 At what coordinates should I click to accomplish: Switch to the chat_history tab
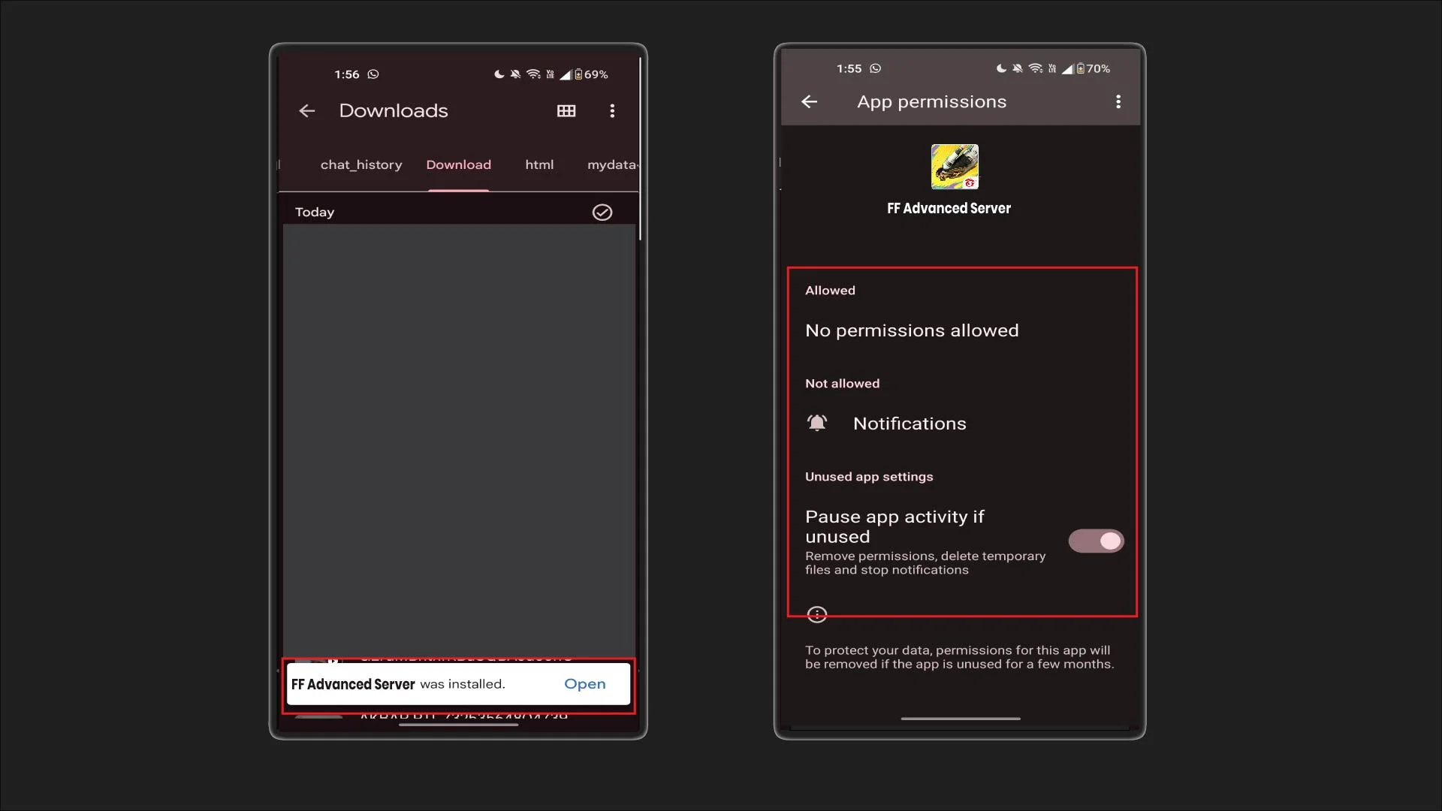(361, 164)
